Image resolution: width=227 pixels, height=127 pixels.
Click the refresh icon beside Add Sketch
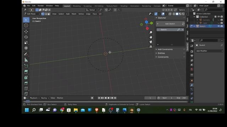tap(183, 24)
